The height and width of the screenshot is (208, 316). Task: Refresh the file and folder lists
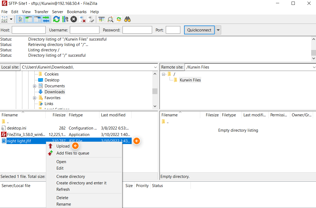[56, 19]
